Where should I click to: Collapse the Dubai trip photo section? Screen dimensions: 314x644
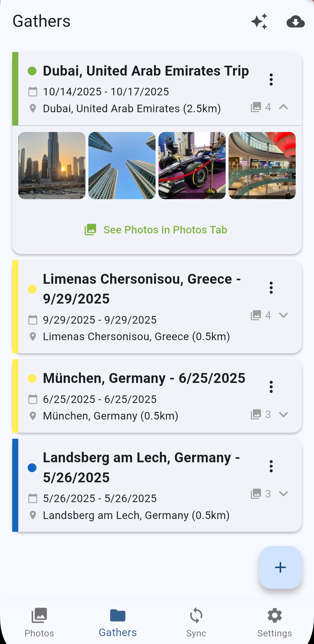283,107
